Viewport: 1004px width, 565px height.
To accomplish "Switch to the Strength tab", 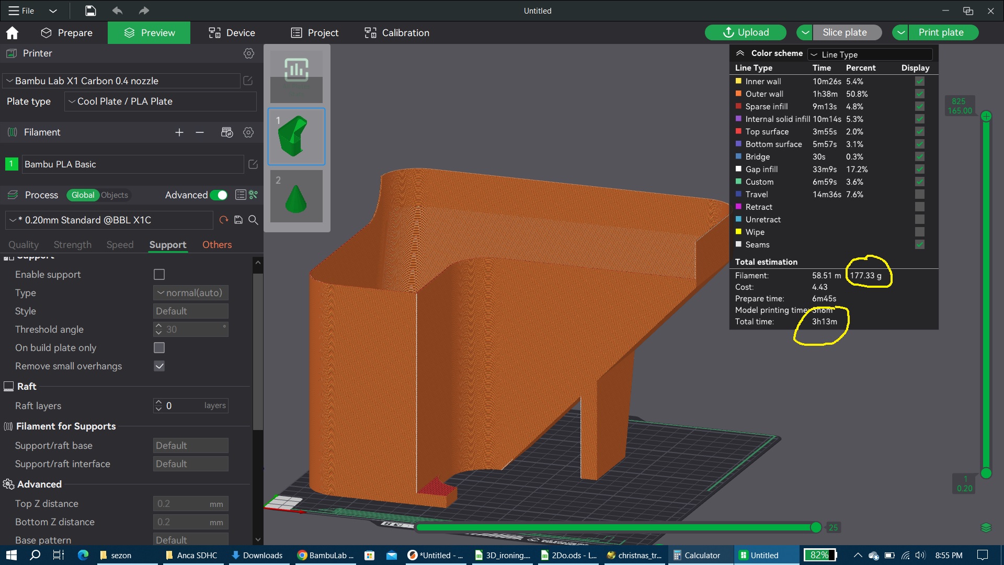I will [x=72, y=245].
